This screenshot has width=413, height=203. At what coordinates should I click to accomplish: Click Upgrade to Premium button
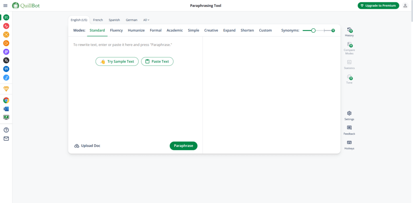coord(378,6)
